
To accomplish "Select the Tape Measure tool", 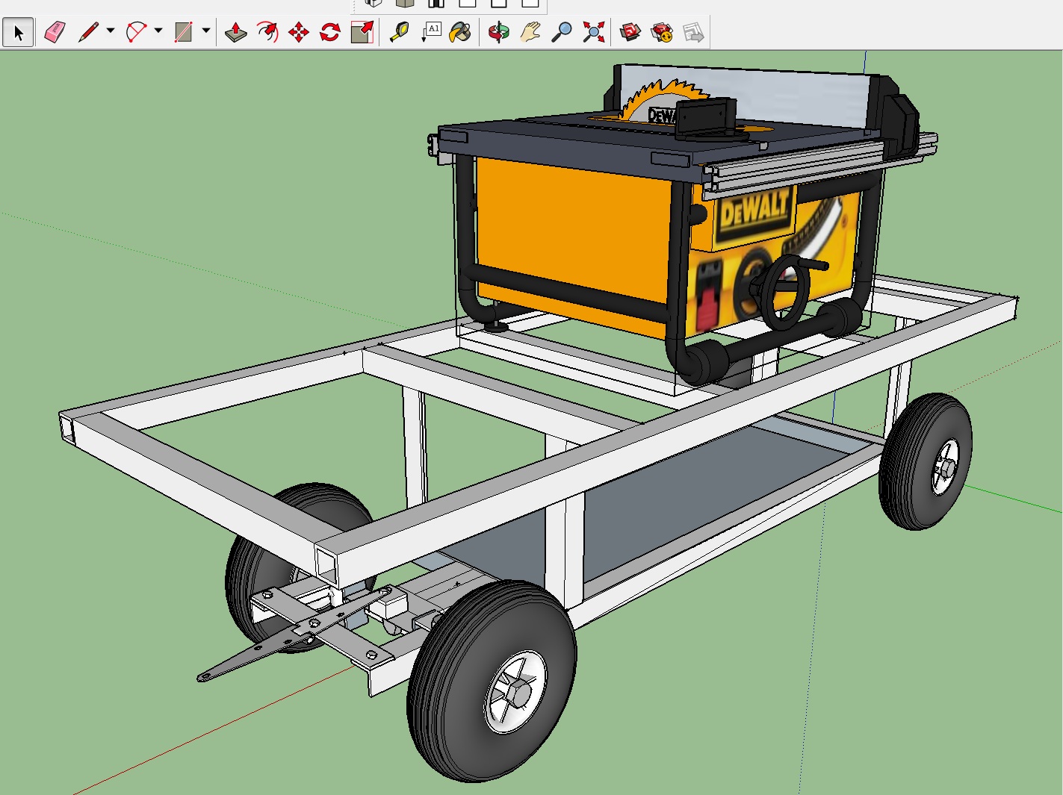I will [400, 32].
